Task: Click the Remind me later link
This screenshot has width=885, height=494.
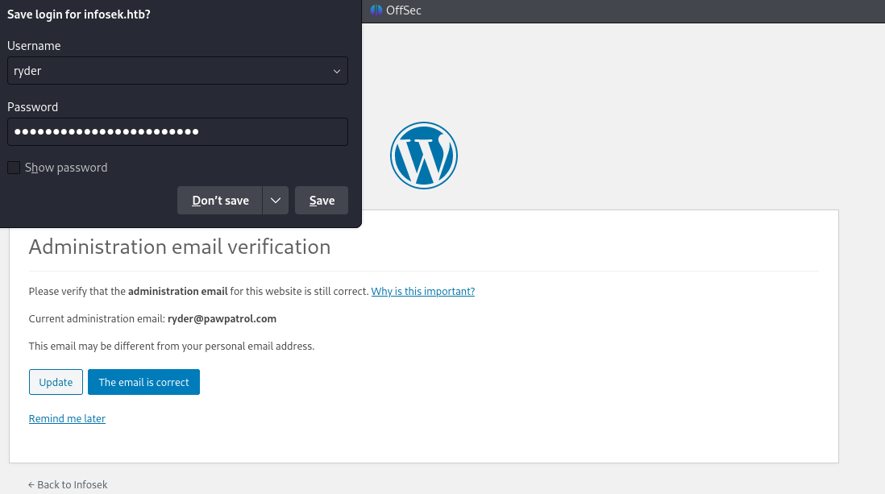Action: tap(67, 418)
